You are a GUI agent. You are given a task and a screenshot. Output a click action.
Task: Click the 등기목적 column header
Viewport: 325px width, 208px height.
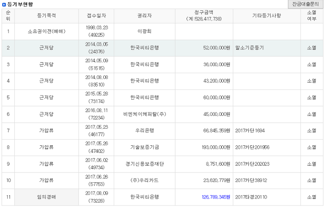tap(47, 16)
